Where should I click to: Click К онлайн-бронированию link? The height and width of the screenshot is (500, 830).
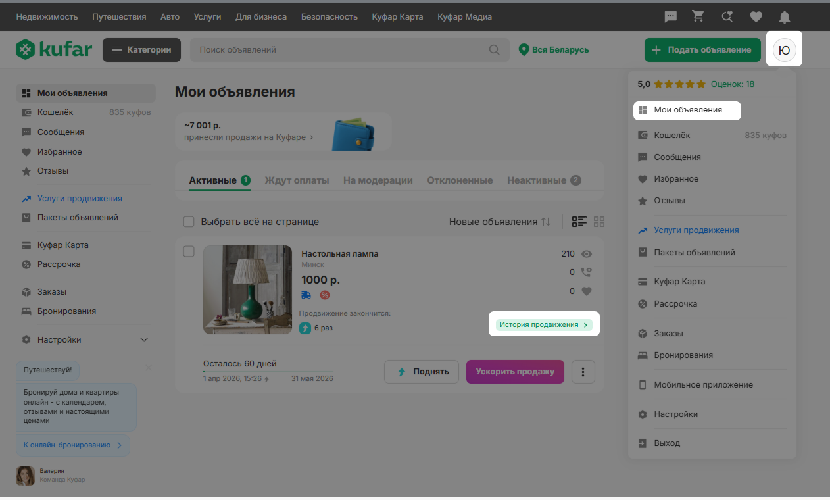pyautogui.click(x=73, y=445)
